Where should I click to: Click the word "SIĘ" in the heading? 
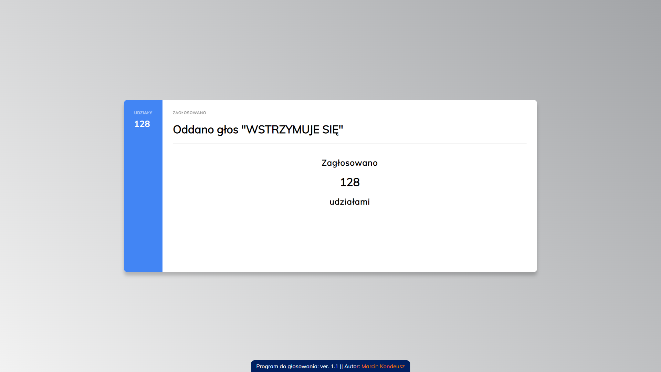coord(330,130)
